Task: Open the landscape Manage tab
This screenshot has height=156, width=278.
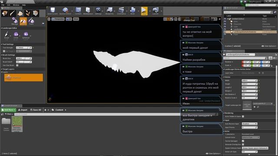Action: click(x=15, y=21)
